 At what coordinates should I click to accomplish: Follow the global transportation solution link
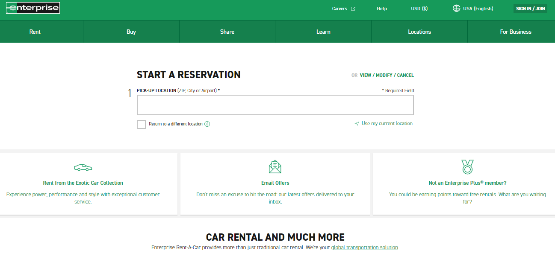click(x=364, y=247)
